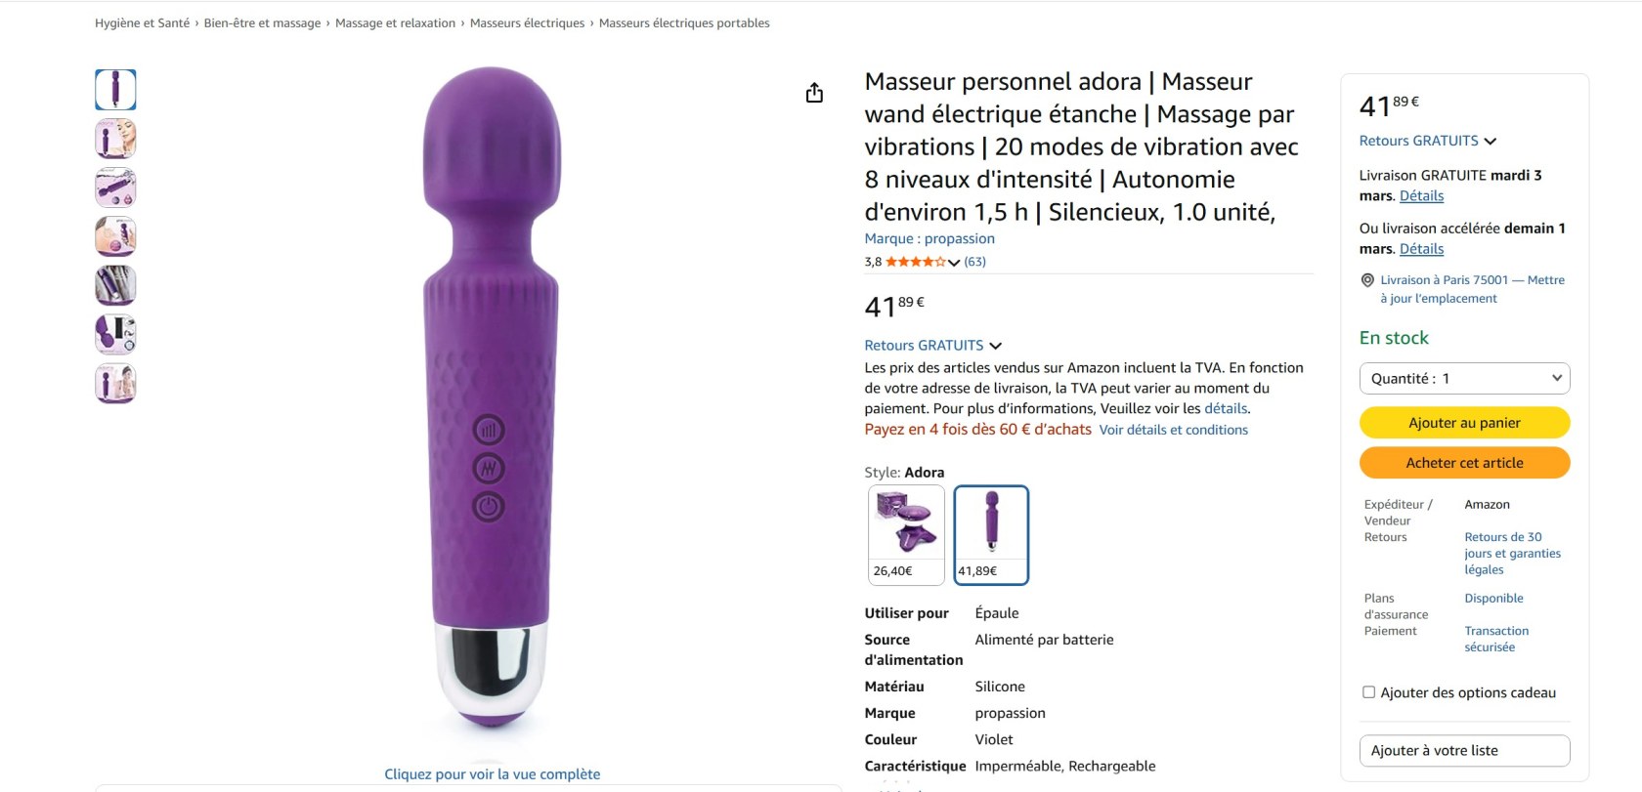This screenshot has height=792, width=1642.
Task: Open the Massage et relaxation breadcrumb
Action: tap(395, 23)
